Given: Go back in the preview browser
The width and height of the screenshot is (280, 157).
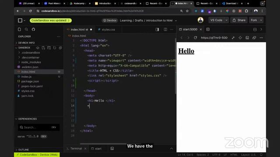Looking at the screenshot, I should point(182,38).
